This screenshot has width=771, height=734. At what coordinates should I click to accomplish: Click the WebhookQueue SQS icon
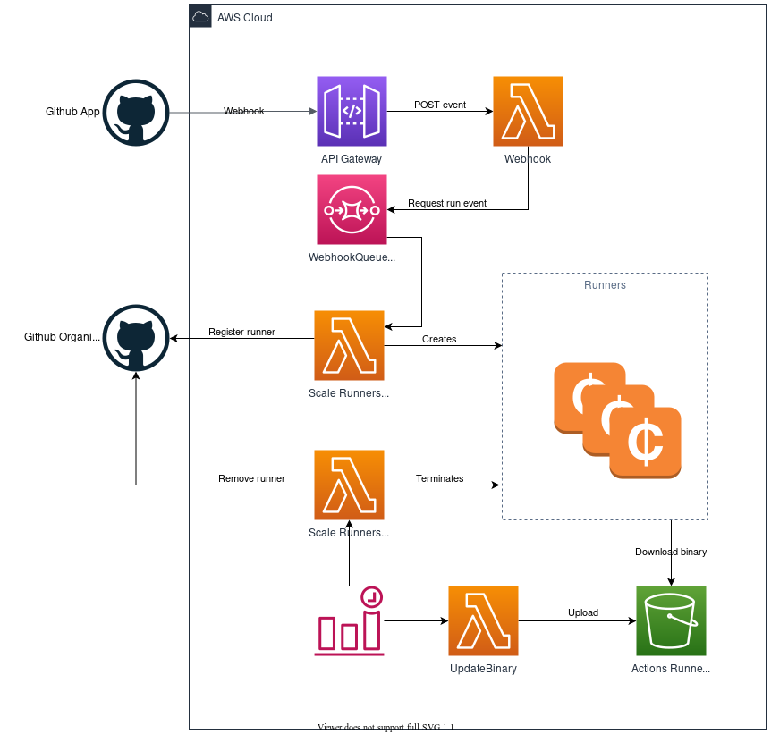[352, 209]
